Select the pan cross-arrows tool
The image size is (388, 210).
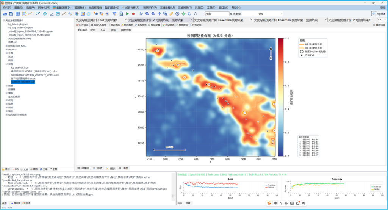click(159, 14)
